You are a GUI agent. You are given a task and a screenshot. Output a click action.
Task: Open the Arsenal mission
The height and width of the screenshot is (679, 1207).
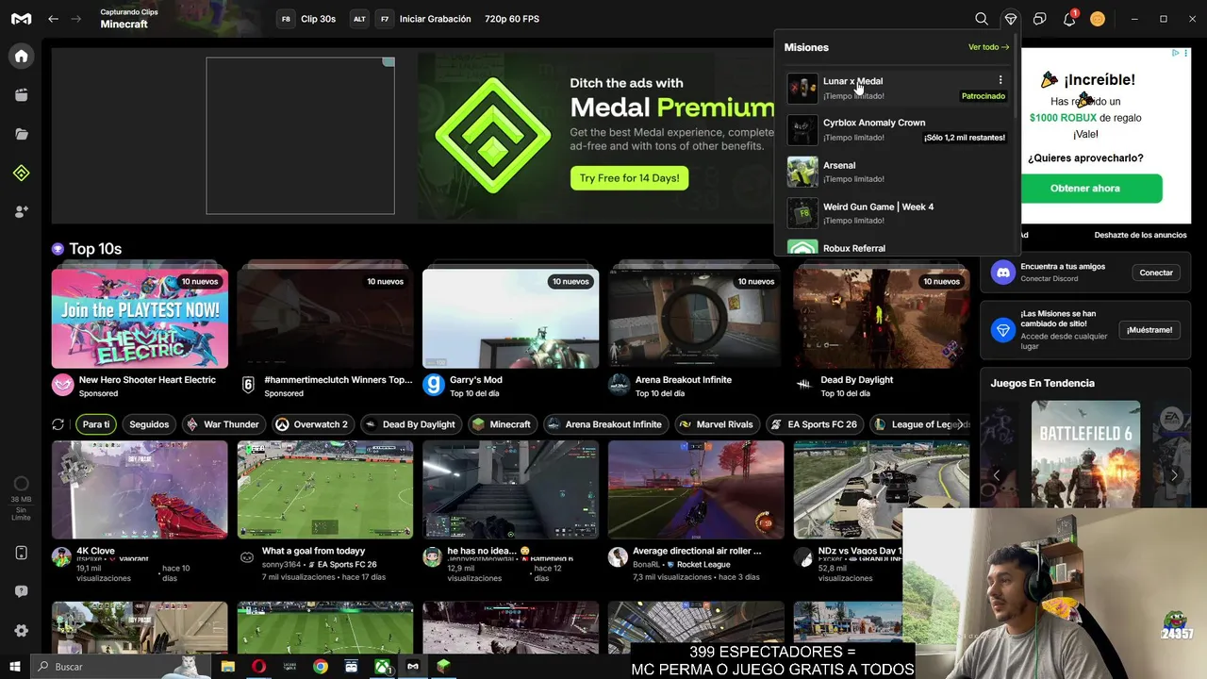(x=896, y=171)
